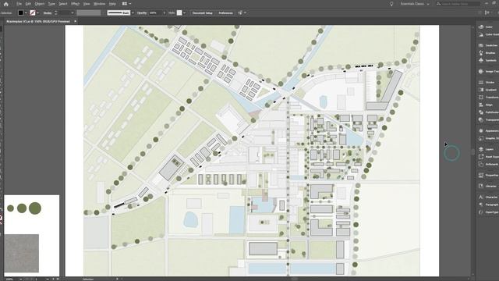Open the Character panel icon
499x281 pixels.
click(481, 197)
